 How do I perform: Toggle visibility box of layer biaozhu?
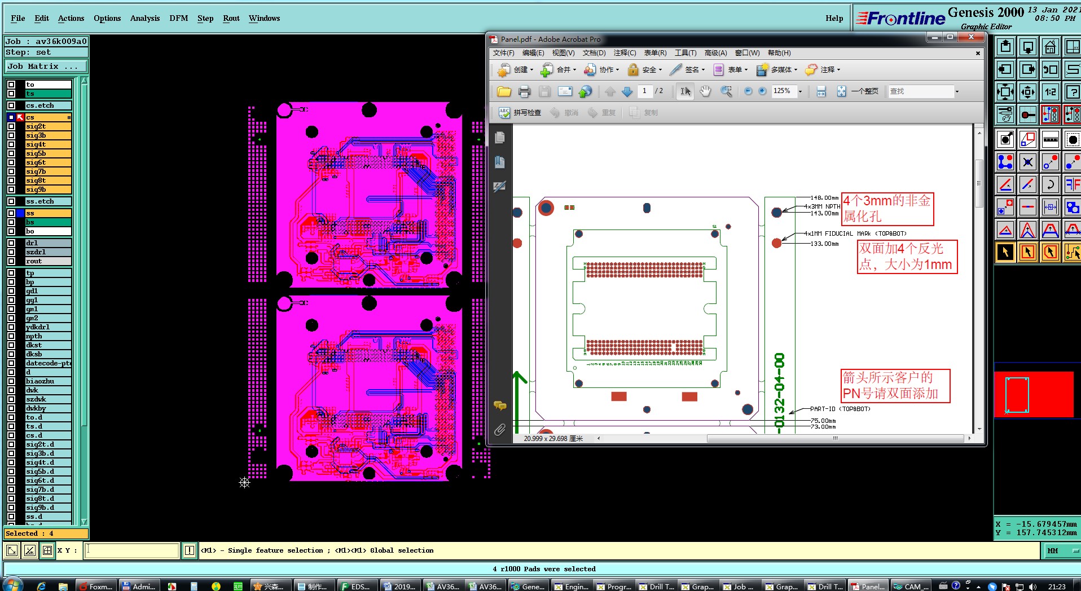(x=11, y=381)
